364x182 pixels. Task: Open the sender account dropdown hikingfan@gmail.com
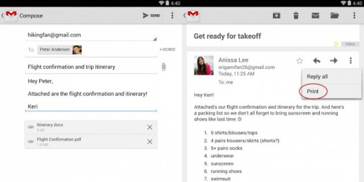pos(91,35)
